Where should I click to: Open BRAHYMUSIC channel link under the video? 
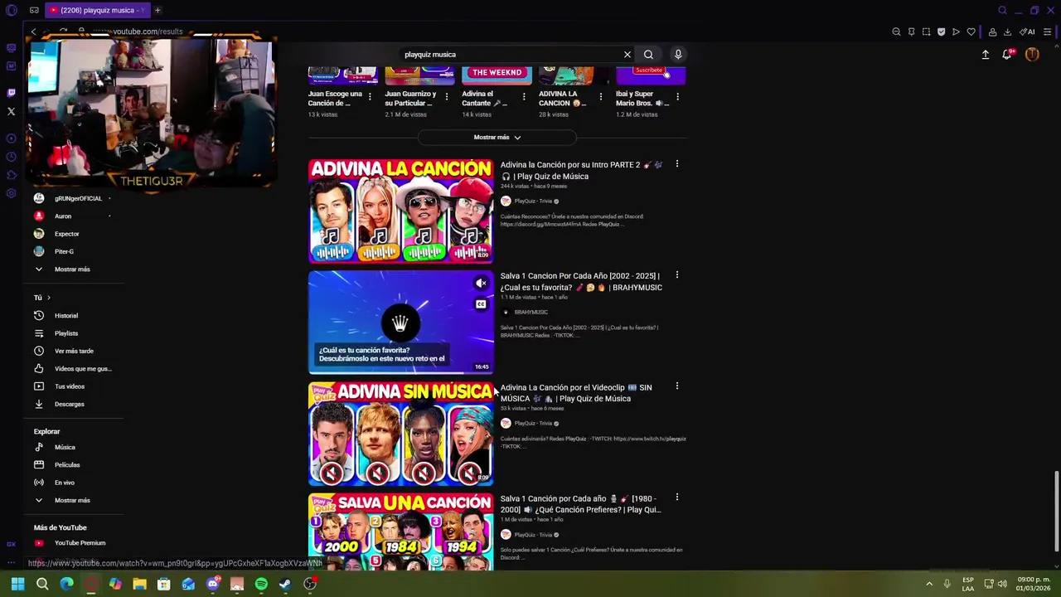[531, 313]
